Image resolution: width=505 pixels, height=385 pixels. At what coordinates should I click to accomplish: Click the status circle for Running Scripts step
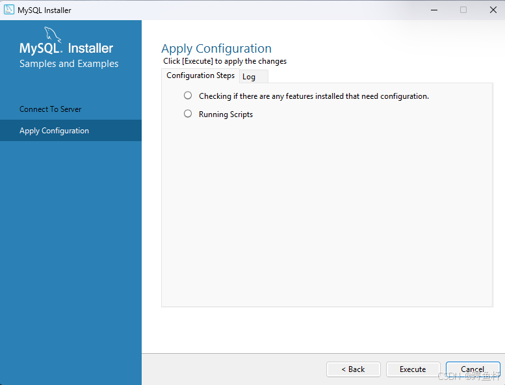click(188, 114)
